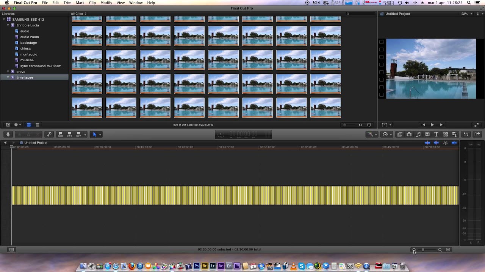This screenshot has height=272, width=485.
Task: Open the Clip menu
Action: tap(92, 3)
